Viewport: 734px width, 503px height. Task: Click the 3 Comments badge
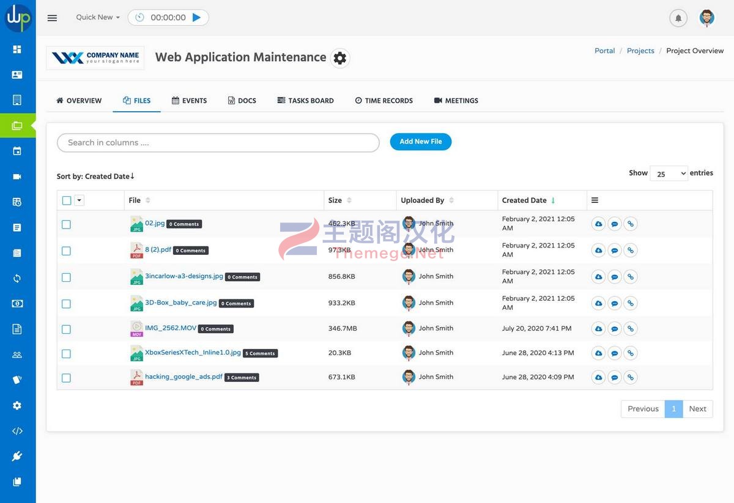coord(242,378)
